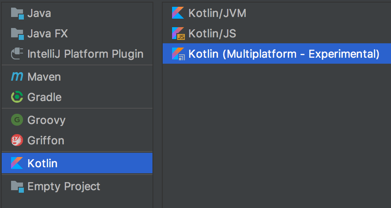Click the Kotlin Multiplatform template icon
The width and height of the screenshot is (391, 208).
[178, 54]
